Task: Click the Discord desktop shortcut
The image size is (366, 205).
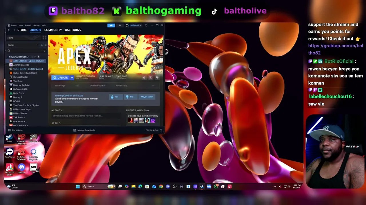Action: [21, 169]
